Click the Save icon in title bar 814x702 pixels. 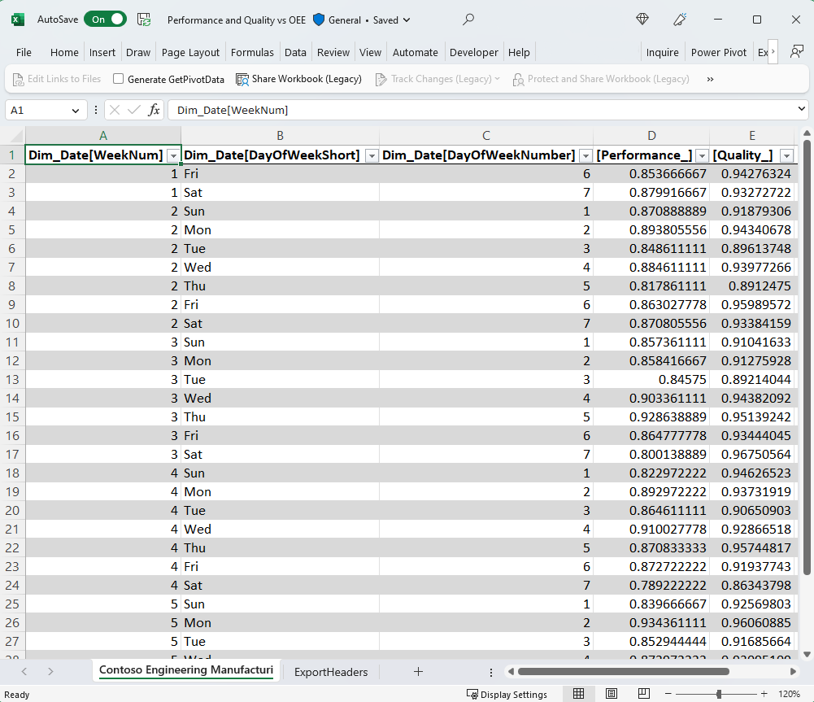(144, 20)
